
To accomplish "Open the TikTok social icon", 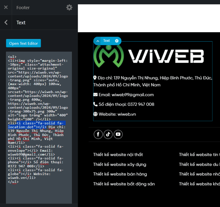I will point(108,134).
